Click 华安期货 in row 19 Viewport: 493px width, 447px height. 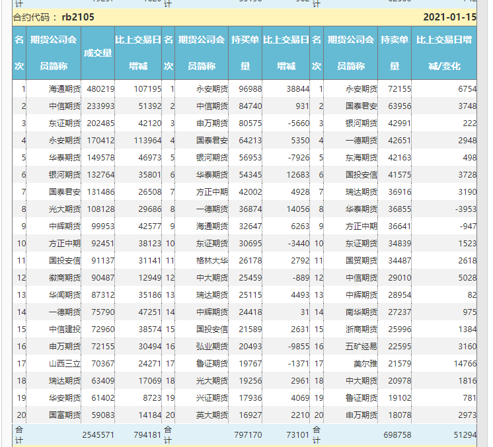(65, 398)
